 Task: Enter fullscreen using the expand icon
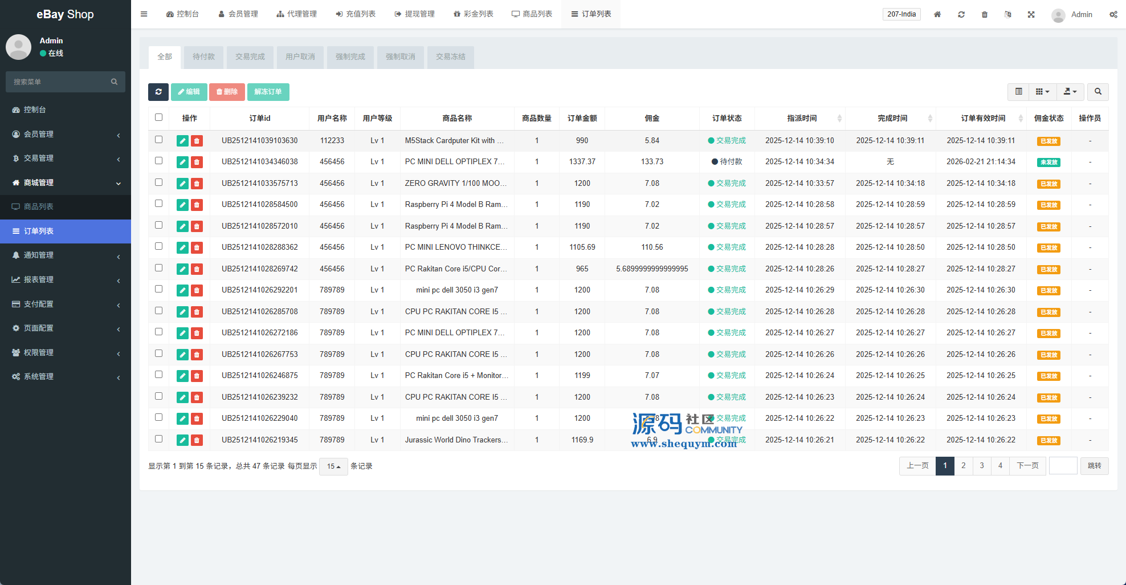(x=1031, y=14)
